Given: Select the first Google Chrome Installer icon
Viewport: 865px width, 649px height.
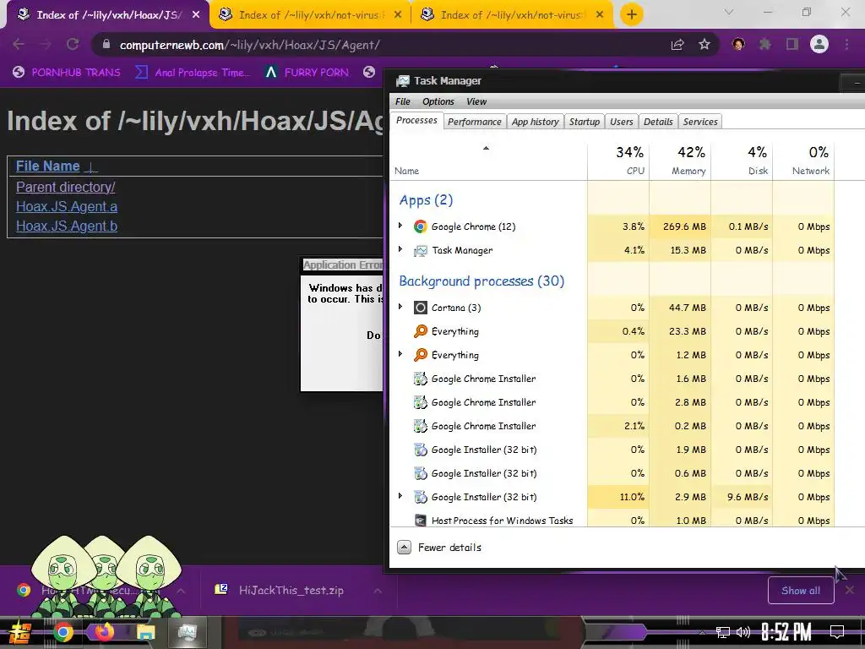Looking at the screenshot, I should (421, 379).
